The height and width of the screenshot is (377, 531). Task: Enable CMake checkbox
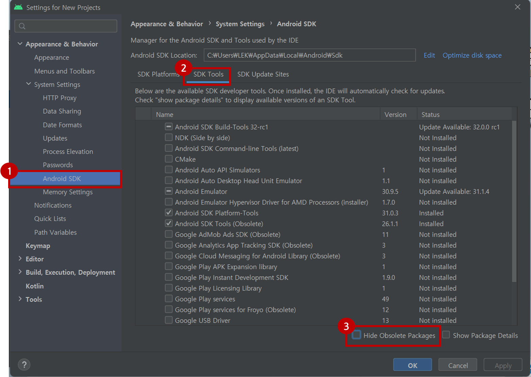click(169, 159)
